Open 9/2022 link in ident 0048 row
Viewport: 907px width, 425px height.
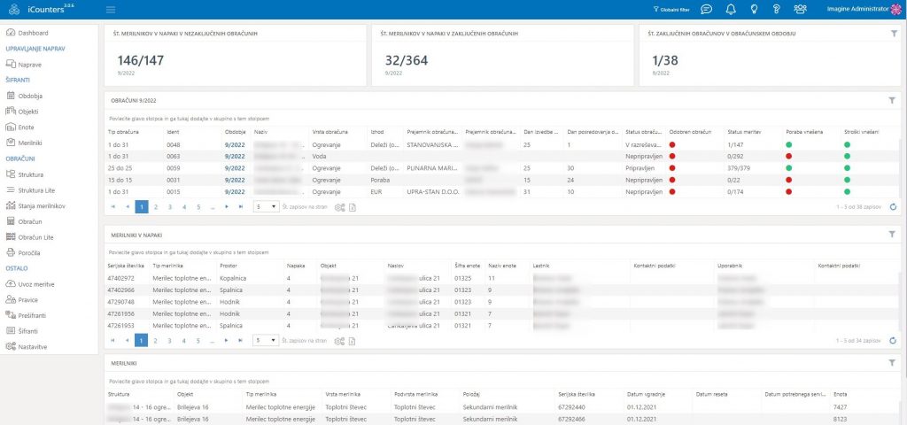234,144
